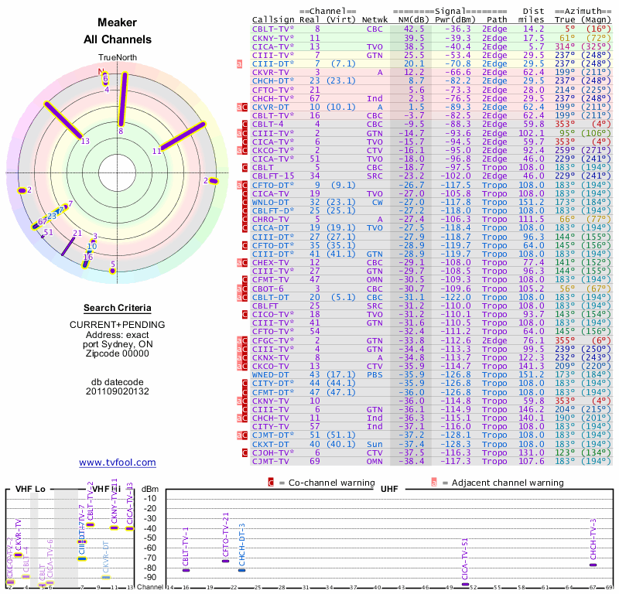The width and height of the screenshot is (619, 594).
Task: Open the www.tvfool.com link
Action: pos(118,463)
